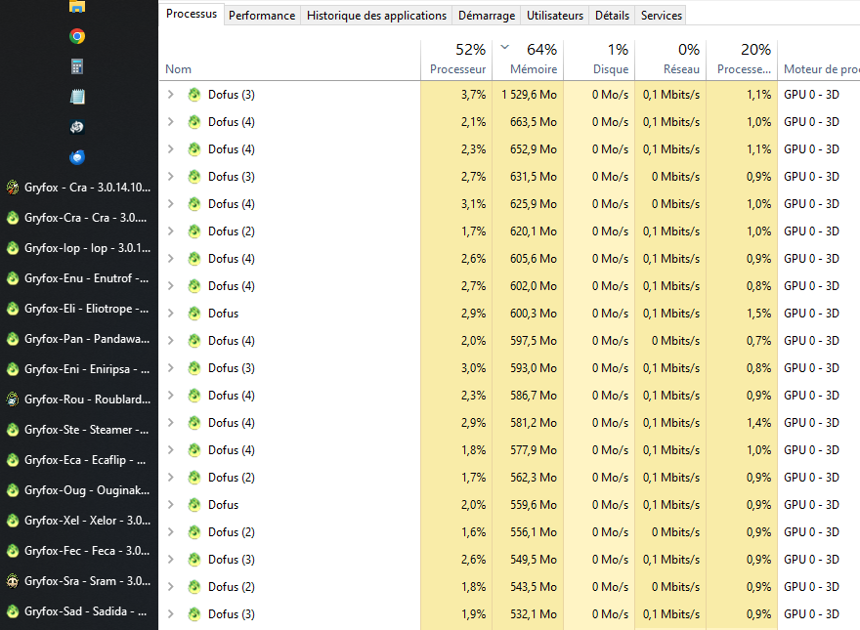Expand the Dofus process using 1 529,6 Mo
This screenshot has height=630, width=860.
[x=171, y=95]
